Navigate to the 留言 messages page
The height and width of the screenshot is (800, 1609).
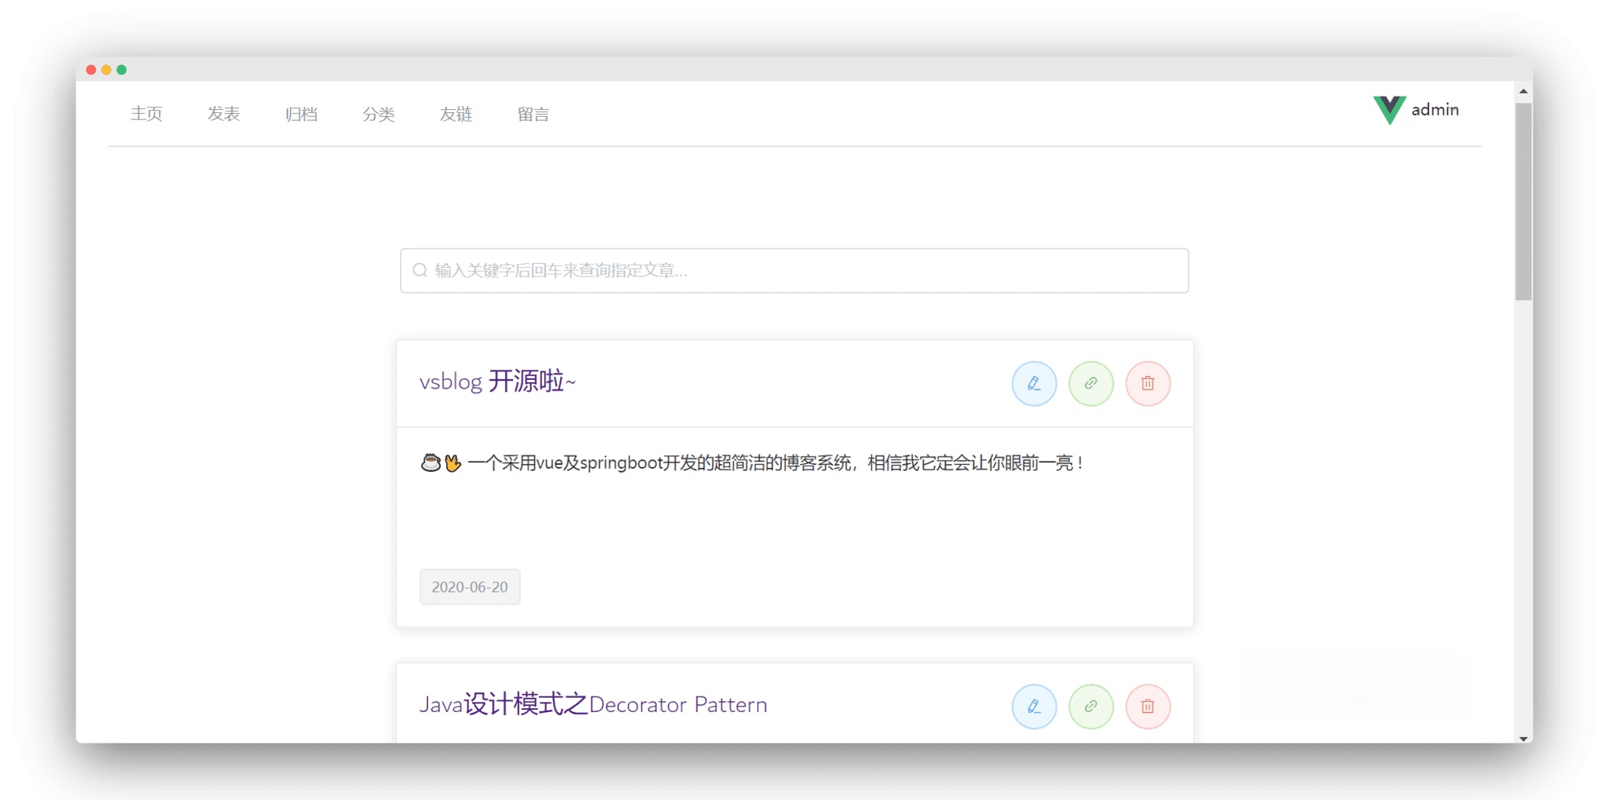533,115
